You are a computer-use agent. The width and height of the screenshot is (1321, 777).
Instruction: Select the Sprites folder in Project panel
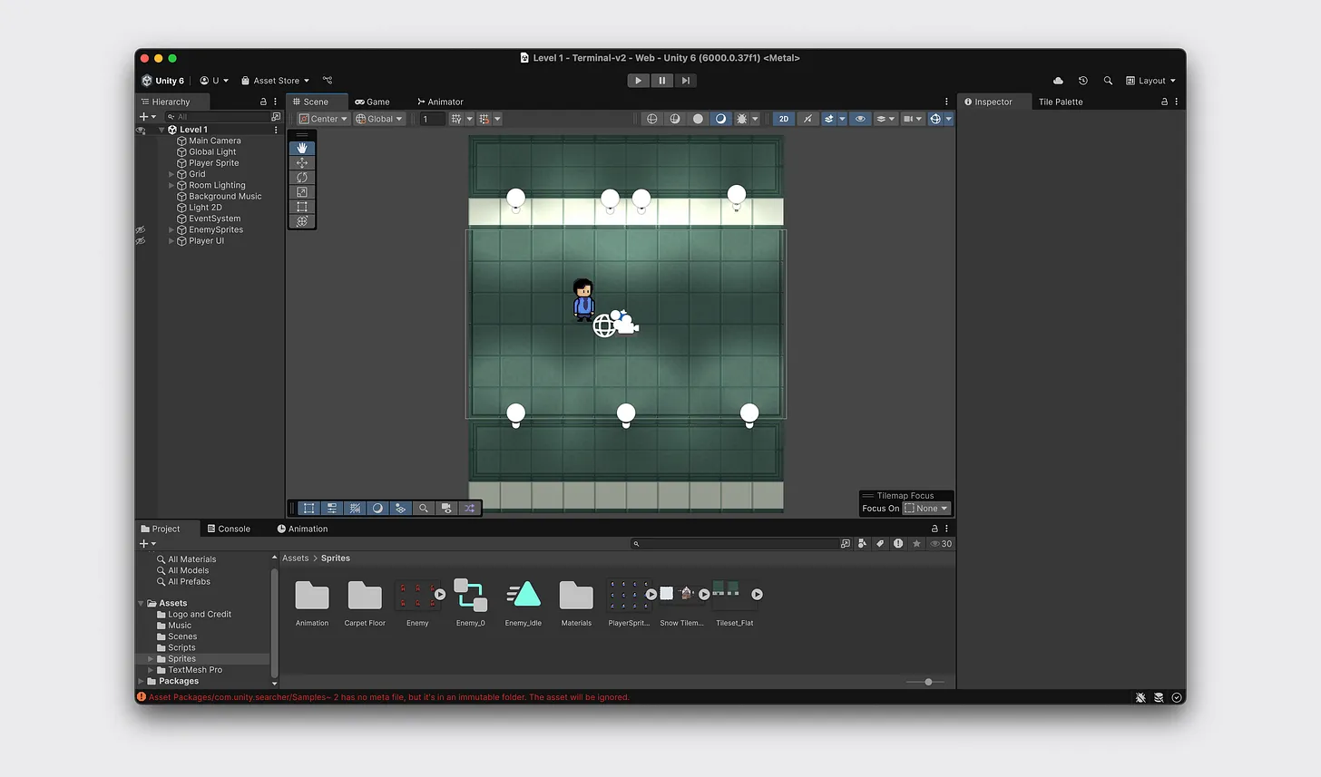point(181,658)
